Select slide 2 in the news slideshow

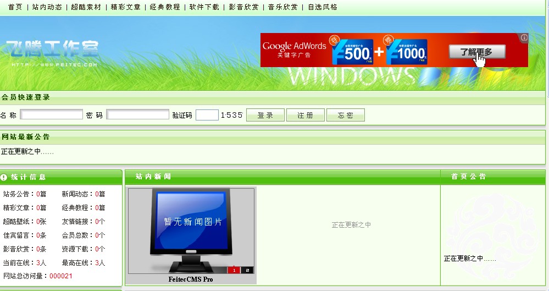click(x=247, y=270)
